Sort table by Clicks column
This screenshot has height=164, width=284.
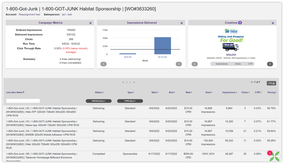tap(245, 92)
